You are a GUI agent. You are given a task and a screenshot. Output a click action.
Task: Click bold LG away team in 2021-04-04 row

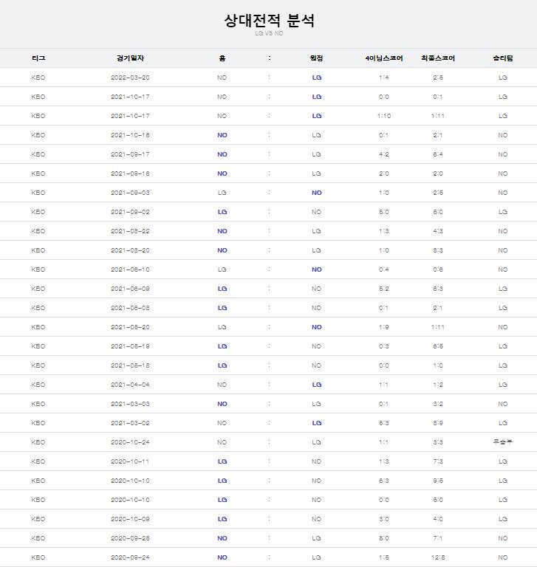pyautogui.click(x=317, y=385)
